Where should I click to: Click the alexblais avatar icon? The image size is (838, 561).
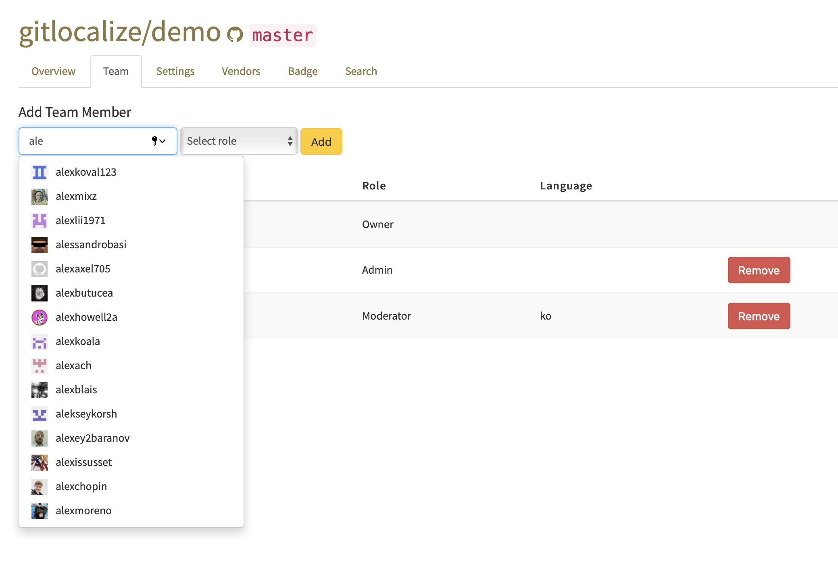(x=40, y=389)
